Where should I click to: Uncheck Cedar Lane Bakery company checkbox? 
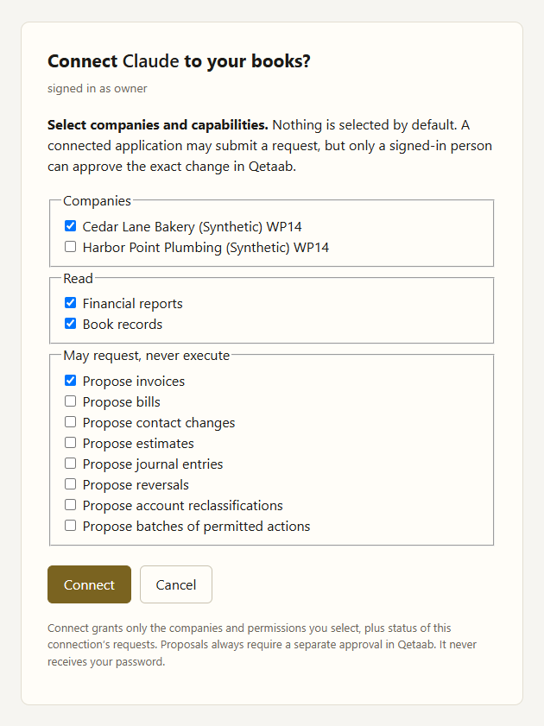(70, 226)
